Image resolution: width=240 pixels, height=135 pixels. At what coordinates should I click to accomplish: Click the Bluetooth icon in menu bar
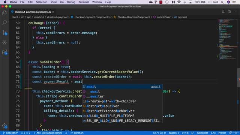(x=184, y=2)
